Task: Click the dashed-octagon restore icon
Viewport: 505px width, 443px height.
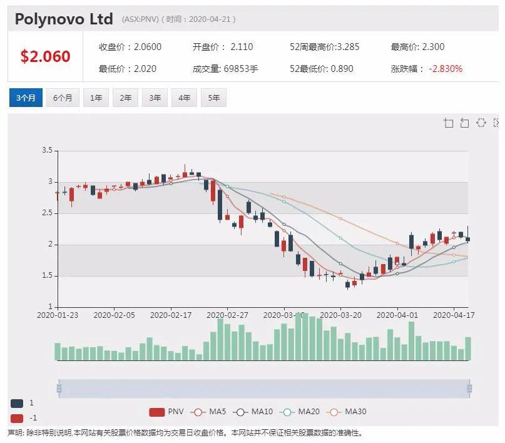Action: click(481, 123)
